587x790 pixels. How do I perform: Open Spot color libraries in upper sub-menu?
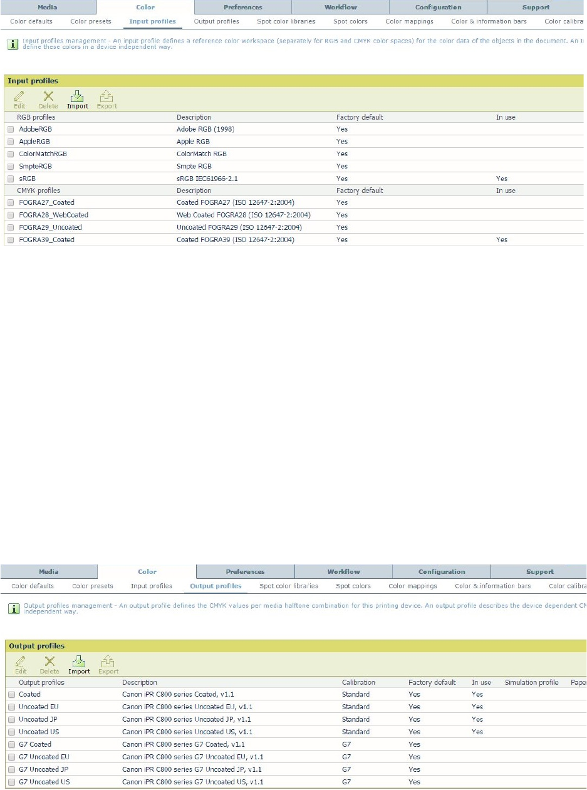coord(286,21)
